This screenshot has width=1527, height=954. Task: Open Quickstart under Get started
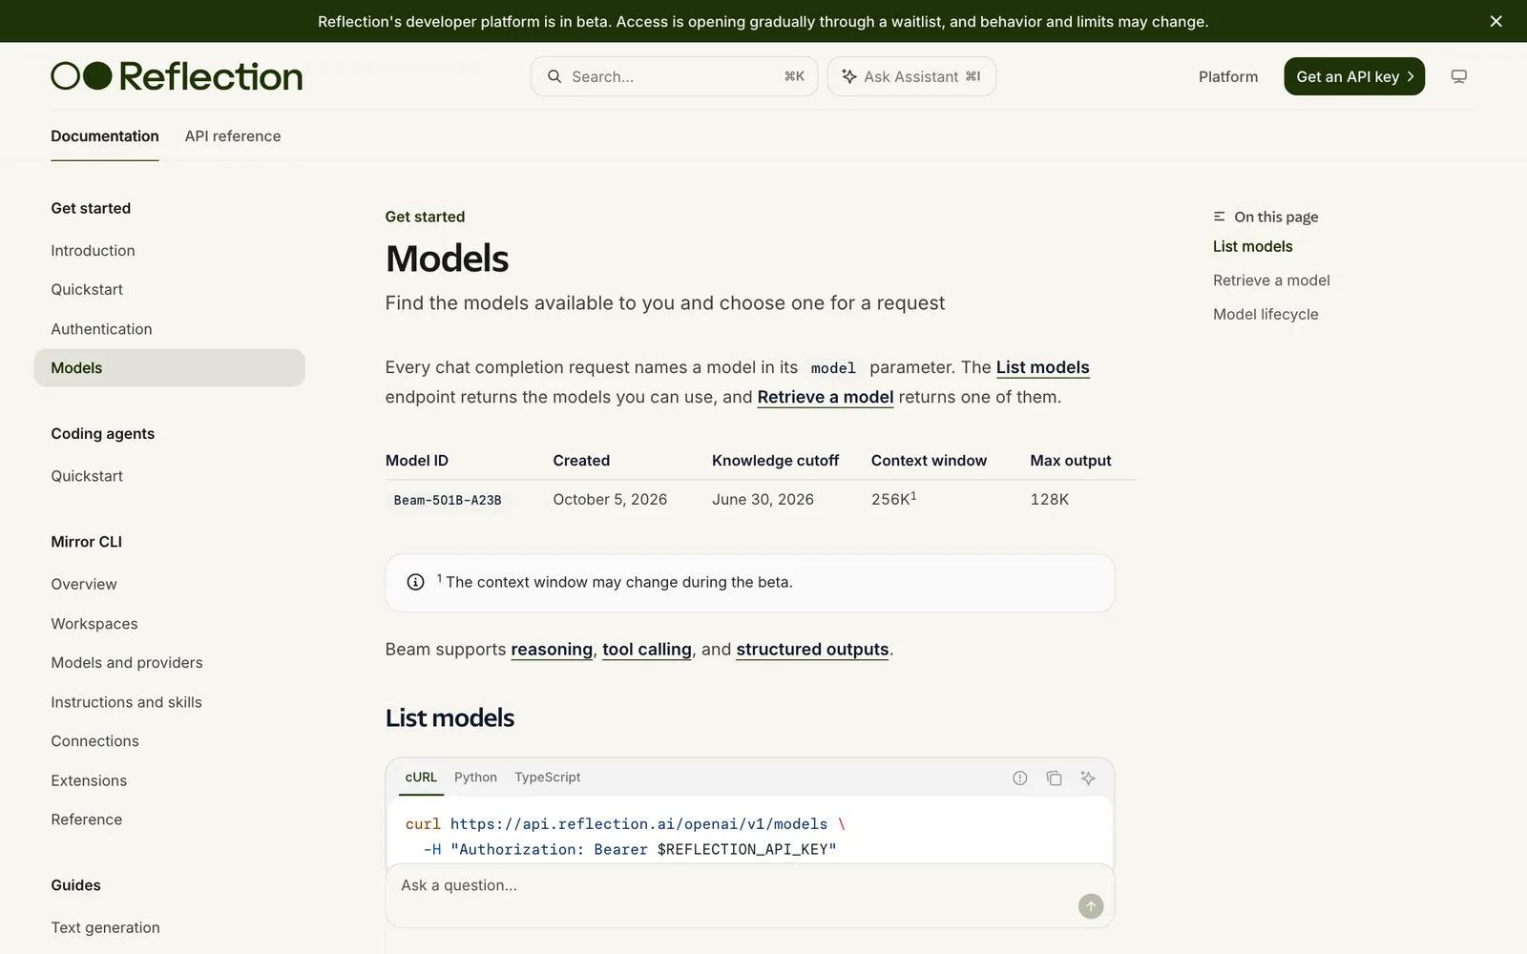tap(87, 290)
